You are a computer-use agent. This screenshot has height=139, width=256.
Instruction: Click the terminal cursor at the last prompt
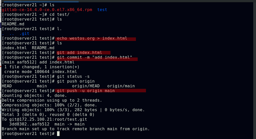coord(58,133)
